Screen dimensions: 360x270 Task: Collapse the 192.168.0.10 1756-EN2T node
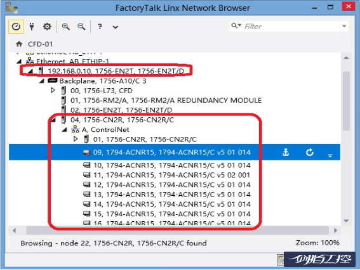click(x=30, y=71)
